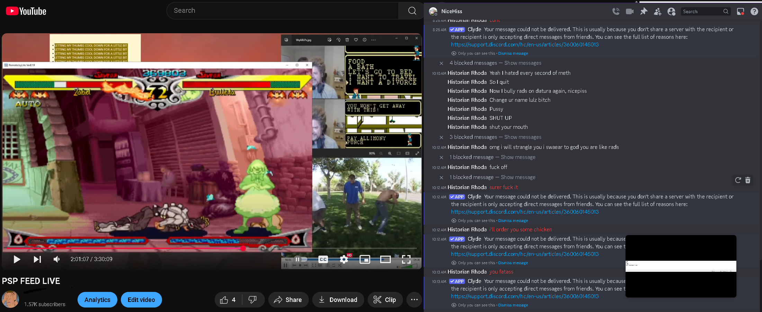This screenshot has height=312, width=762.
Task: Open more actions ellipsis under video
Action: [414, 300]
